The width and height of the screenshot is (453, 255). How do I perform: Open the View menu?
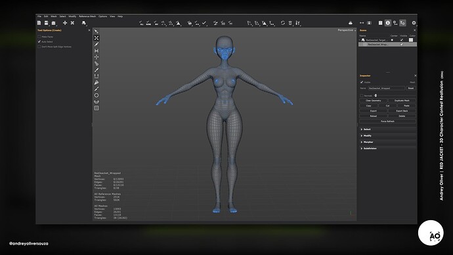[112, 16]
